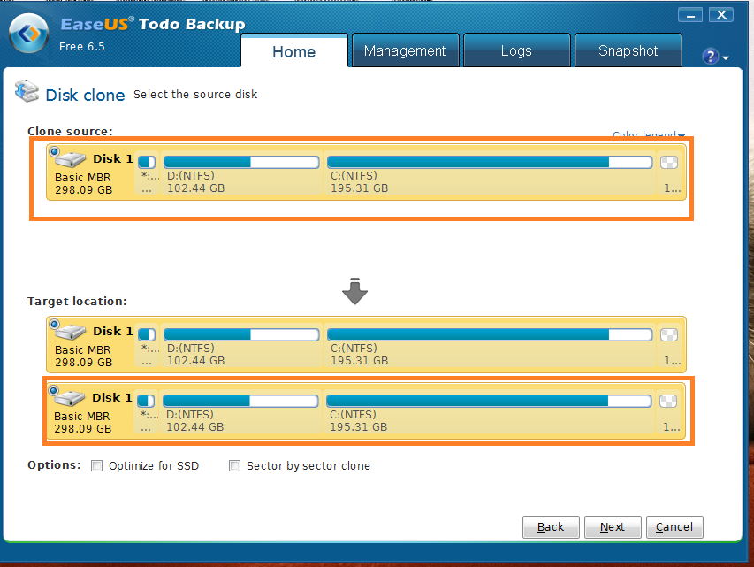Click the Disk clone icon beside the heading
The height and width of the screenshot is (567, 754).
[27, 93]
